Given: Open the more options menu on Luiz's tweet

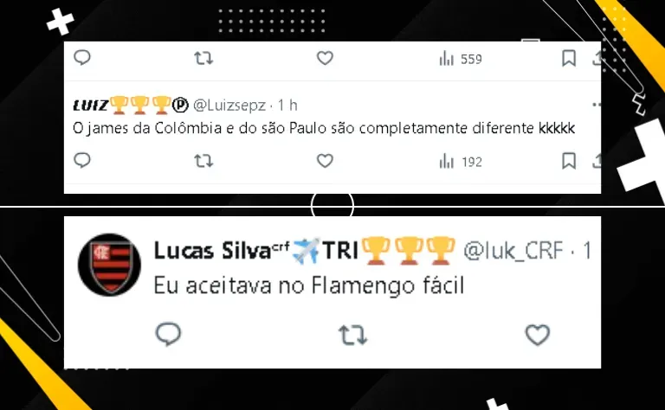Looking at the screenshot, I should tap(597, 104).
